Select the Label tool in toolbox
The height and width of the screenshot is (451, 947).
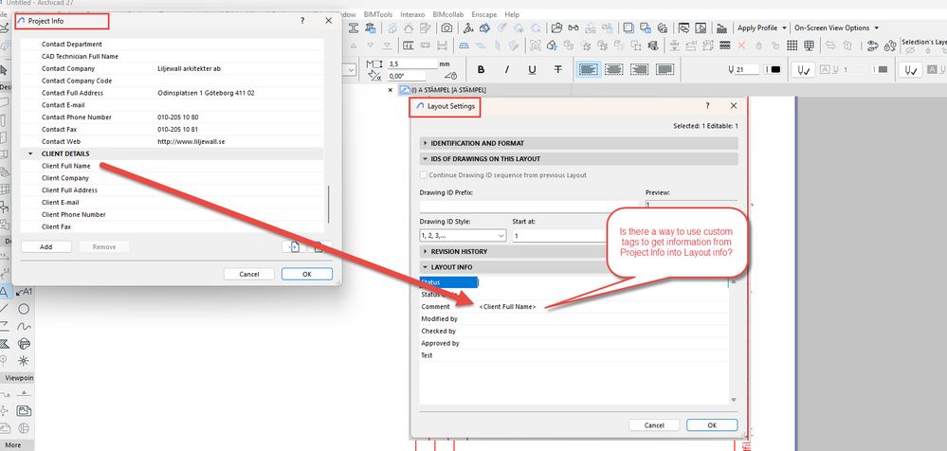pyautogui.click(x=25, y=292)
